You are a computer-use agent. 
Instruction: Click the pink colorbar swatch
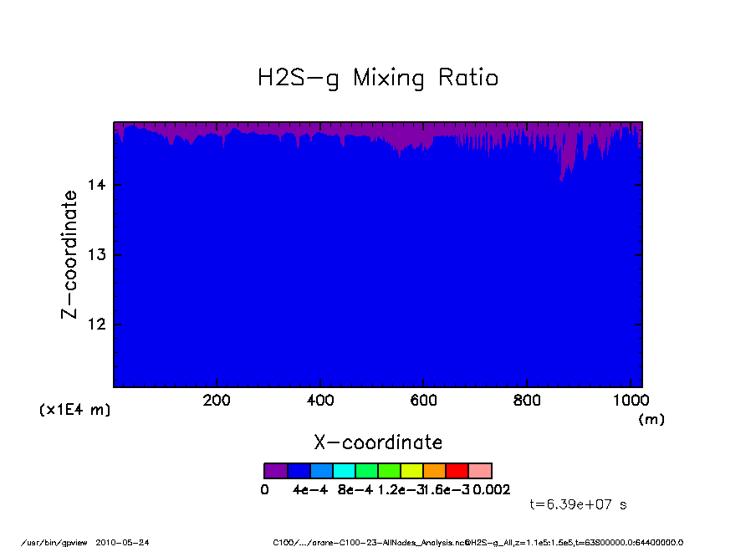480,471
